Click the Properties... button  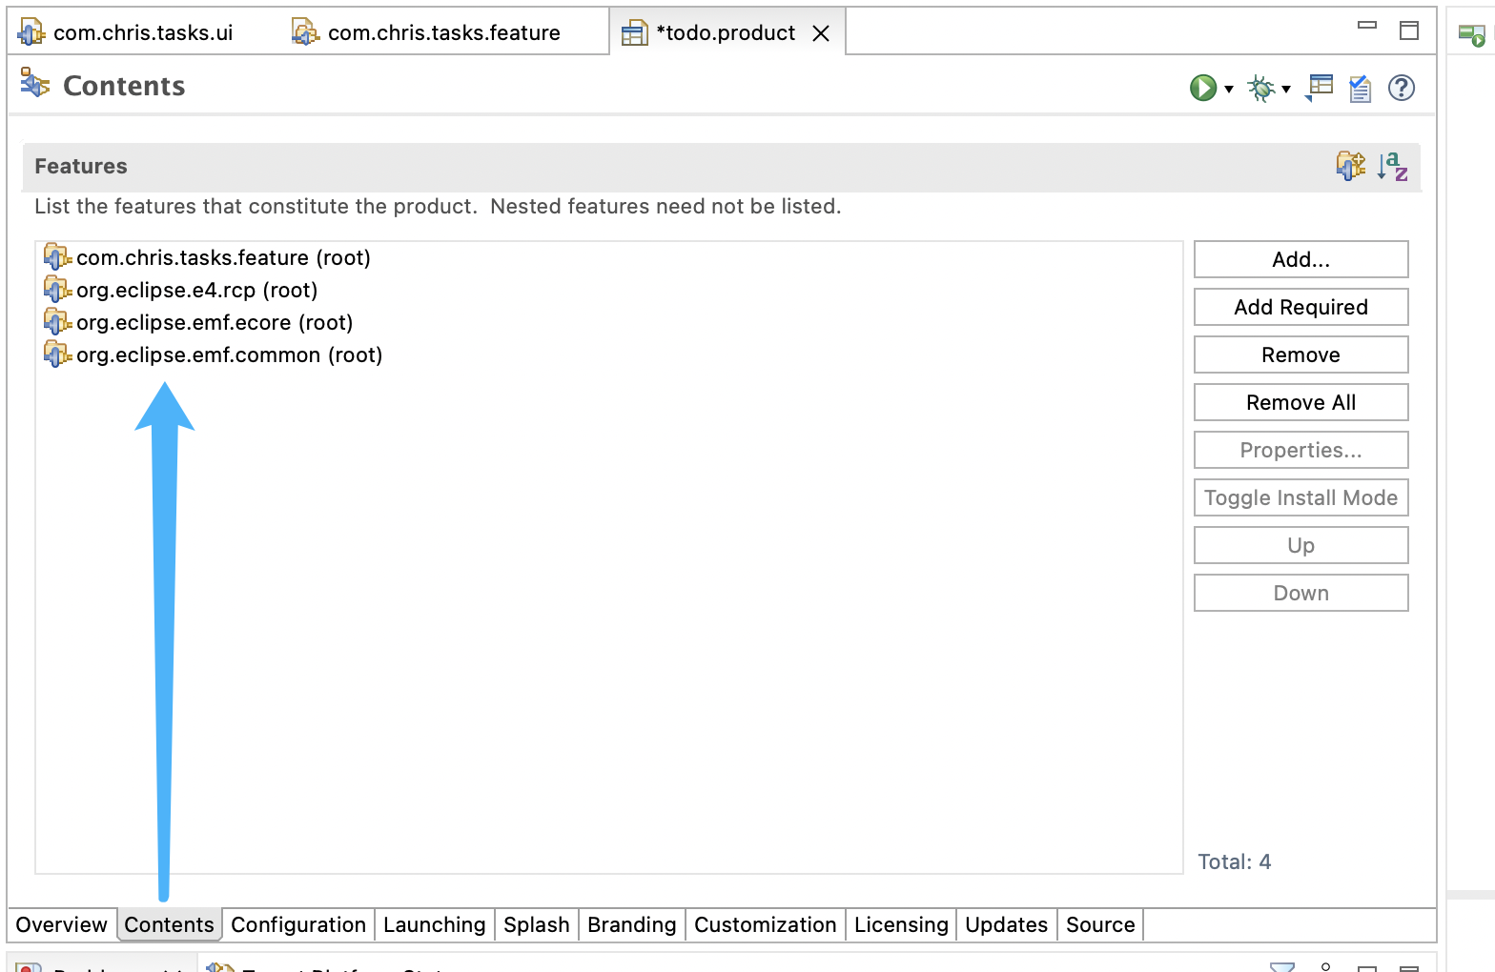tap(1301, 450)
